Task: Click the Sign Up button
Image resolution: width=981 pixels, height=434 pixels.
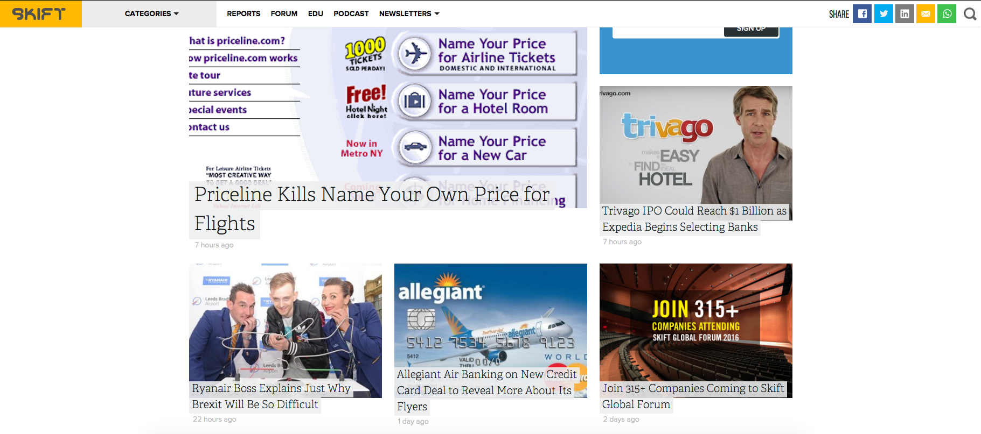Action: pos(751,31)
